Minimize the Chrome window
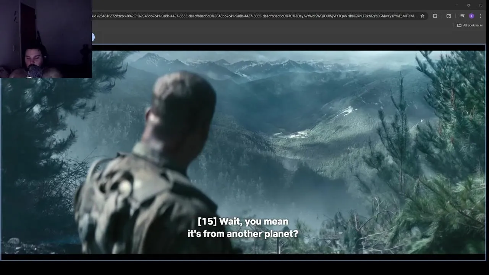Screen dimensions: 489x275 457,5
